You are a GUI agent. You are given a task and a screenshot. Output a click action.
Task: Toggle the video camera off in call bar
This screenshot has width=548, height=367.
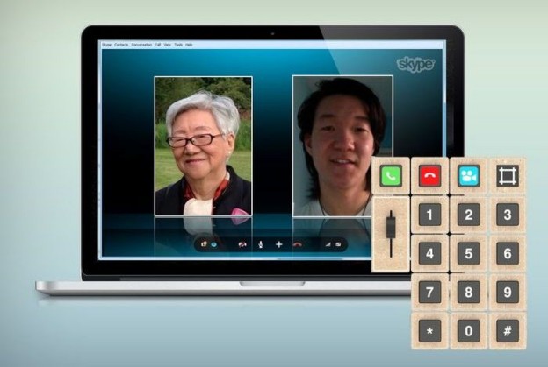pyautogui.click(x=242, y=244)
